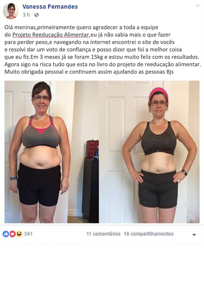Expand post options chevron at top right
Screen dimensions: 204x282
click(197, 5)
